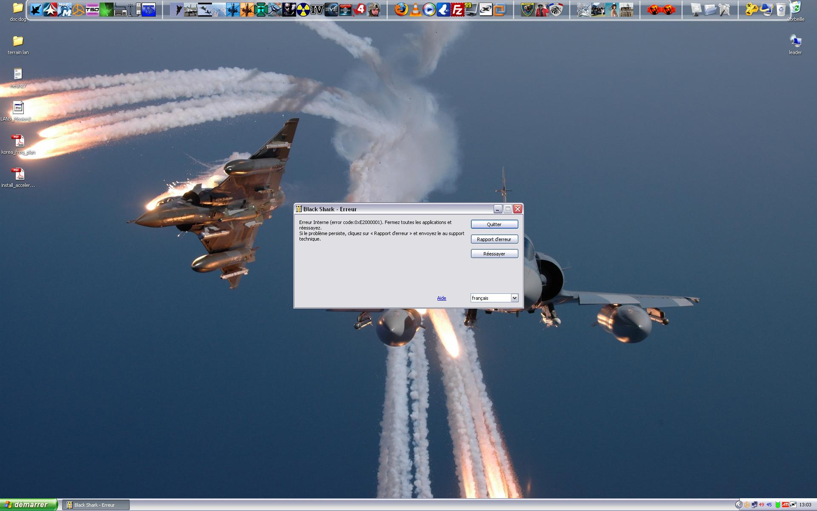Click the red 49 temperature tray reading
This screenshot has height=511, width=817.
point(762,505)
